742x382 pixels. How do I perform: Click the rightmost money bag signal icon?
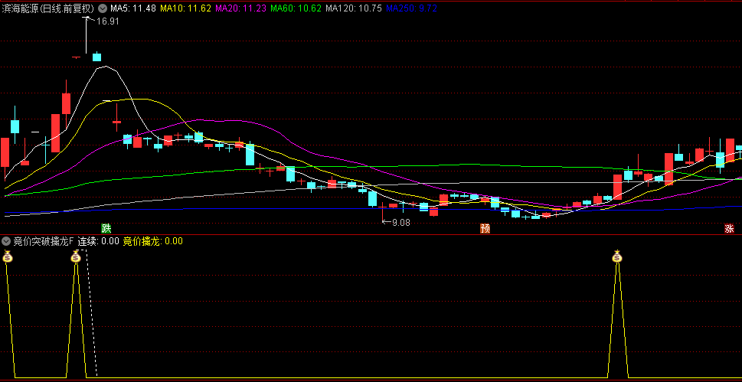coord(616,256)
